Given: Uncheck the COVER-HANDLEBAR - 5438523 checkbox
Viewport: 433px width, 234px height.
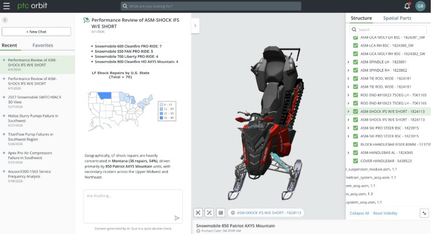Looking at the screenshot, I should pos(355,161).
